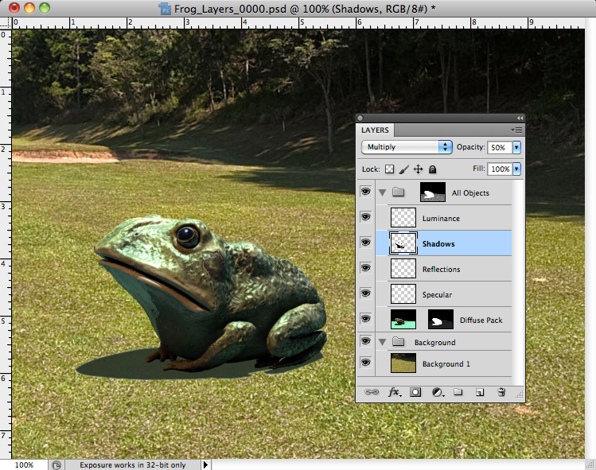Click the create new layer icon
This screenshot has height=470, width=596.
480,392
